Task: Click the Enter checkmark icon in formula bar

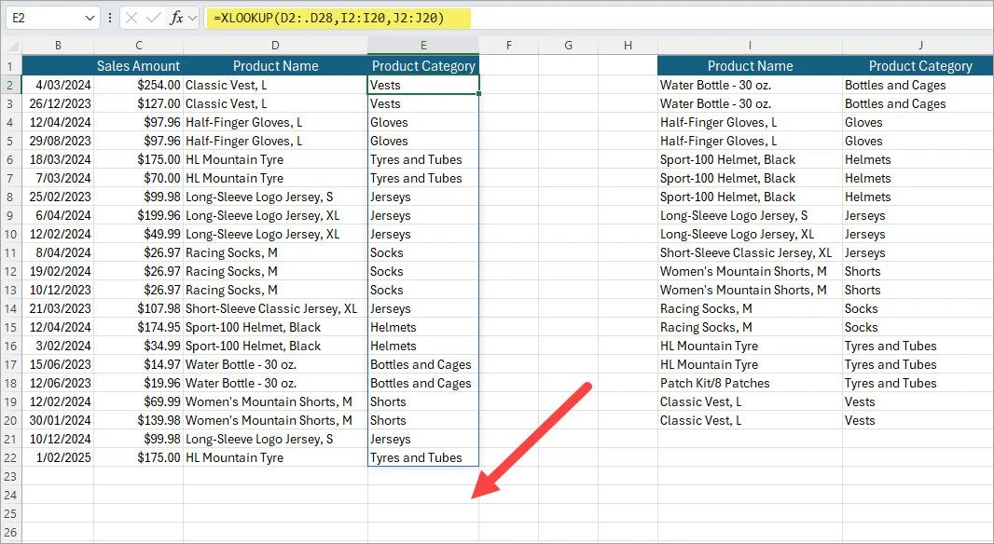Action: [154, 19]
